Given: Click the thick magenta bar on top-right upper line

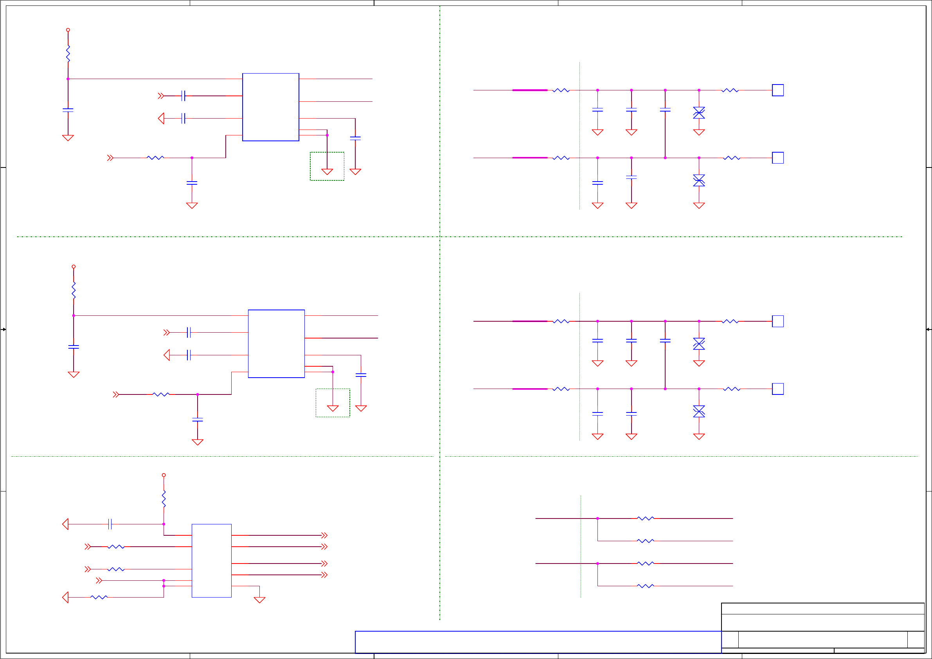Looking at the screenshot, I should [530, 90].
